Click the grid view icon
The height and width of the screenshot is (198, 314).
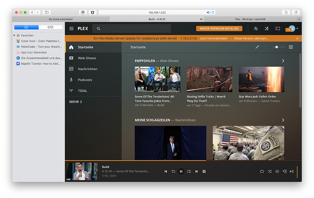291,47
